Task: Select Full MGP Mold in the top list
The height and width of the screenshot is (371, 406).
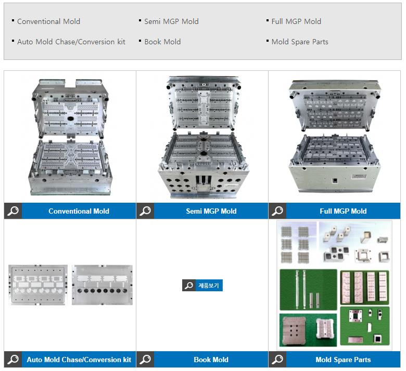Action: point(296,21)
